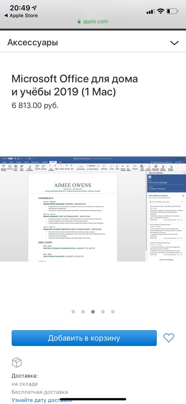Tap the battery icon in status bar
The image size is (186, 404).
[x=172, y=11]
